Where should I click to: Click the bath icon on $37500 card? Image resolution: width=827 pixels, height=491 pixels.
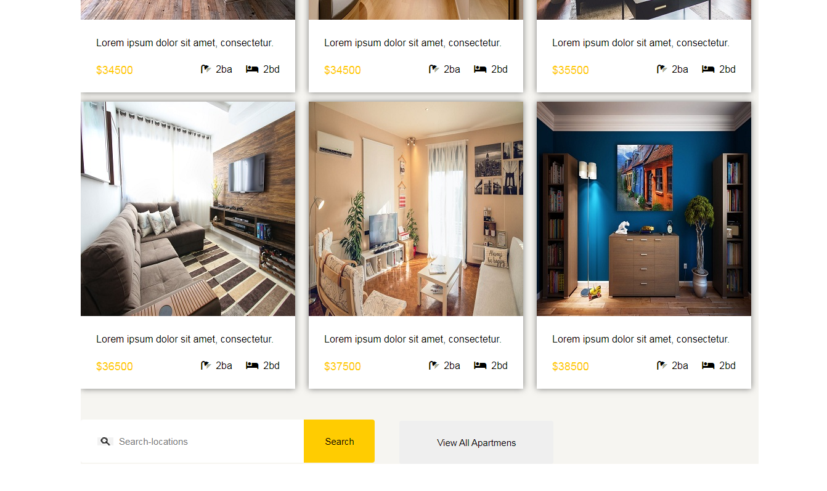pos(434,365)
